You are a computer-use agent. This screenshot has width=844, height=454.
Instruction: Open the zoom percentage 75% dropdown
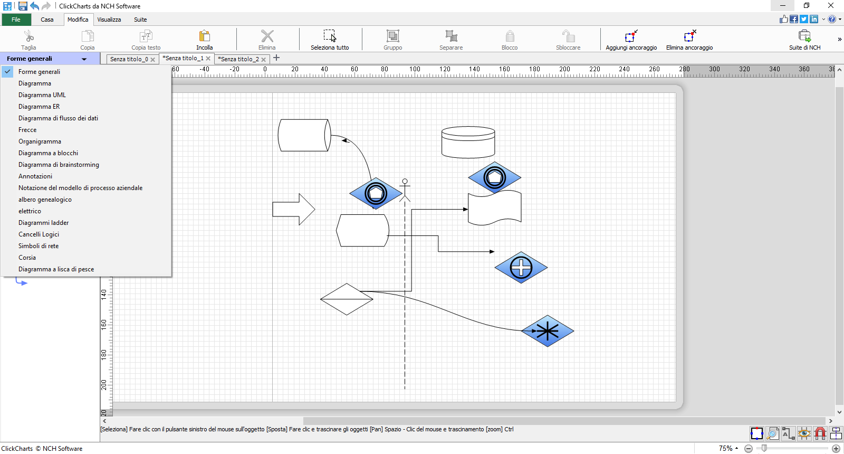coord(728,448)
